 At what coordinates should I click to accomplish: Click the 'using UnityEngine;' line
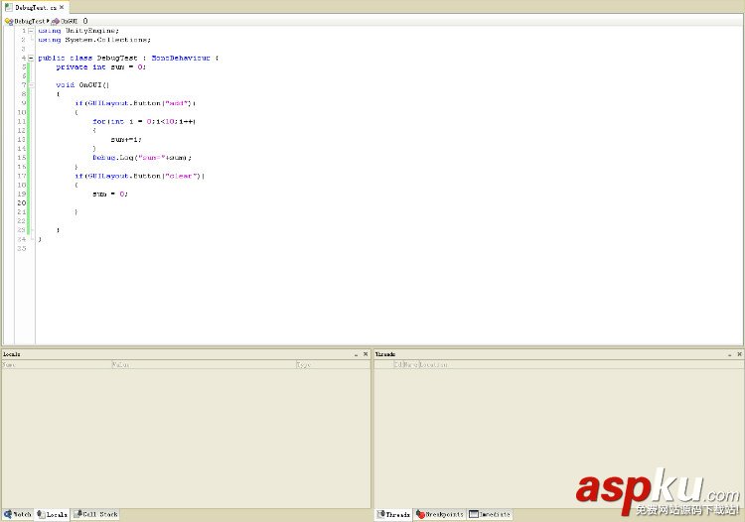coord(78,31)
